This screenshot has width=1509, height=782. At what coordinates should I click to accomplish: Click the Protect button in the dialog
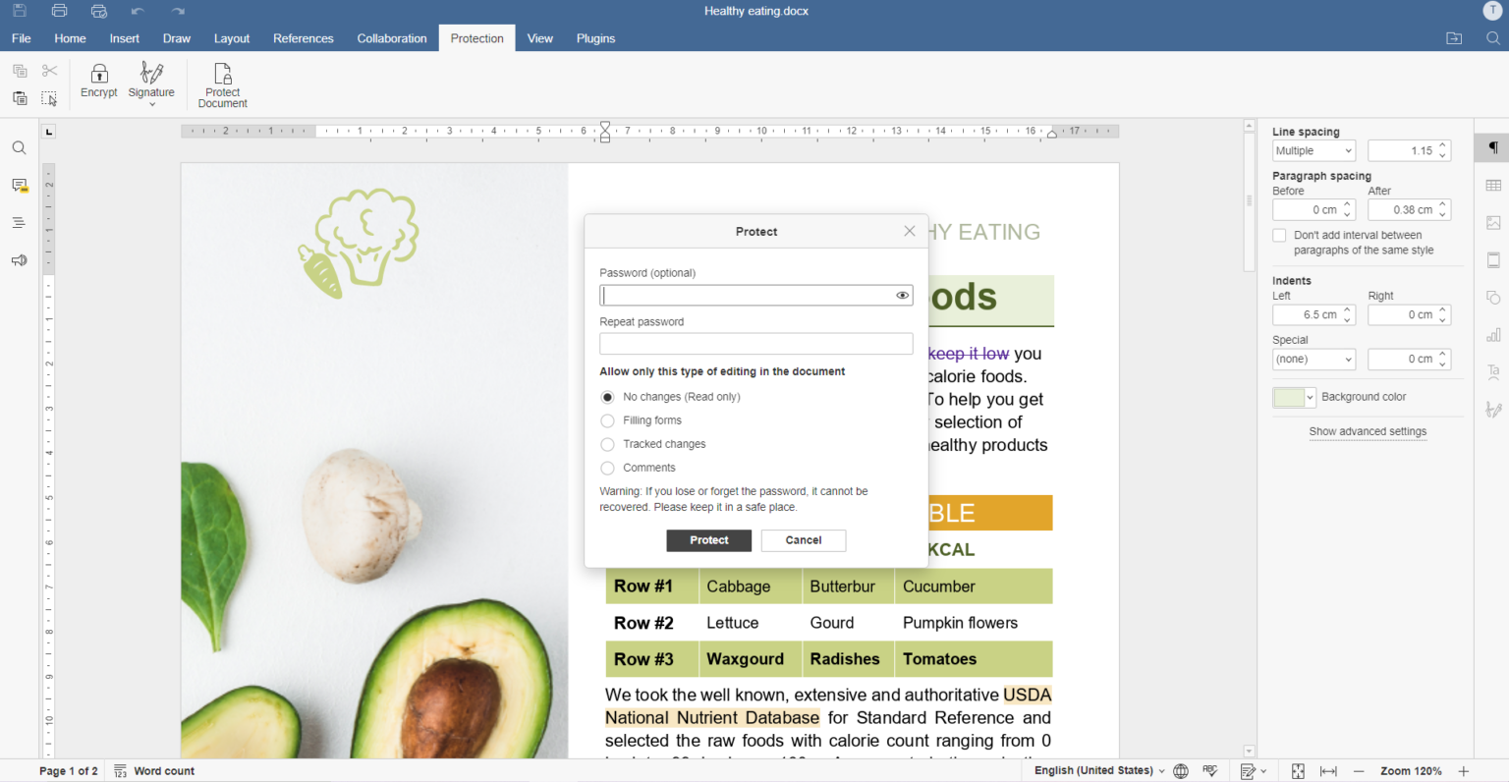tap(708, 540)
